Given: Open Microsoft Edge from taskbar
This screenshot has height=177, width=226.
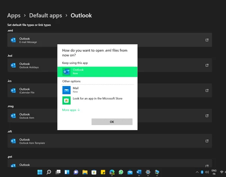Looking at the screenshot, I should [112, 172].
